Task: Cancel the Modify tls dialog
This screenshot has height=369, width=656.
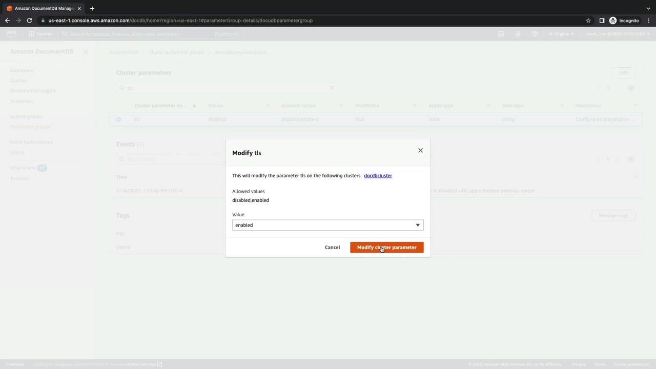Action: (x=332, y=248)
